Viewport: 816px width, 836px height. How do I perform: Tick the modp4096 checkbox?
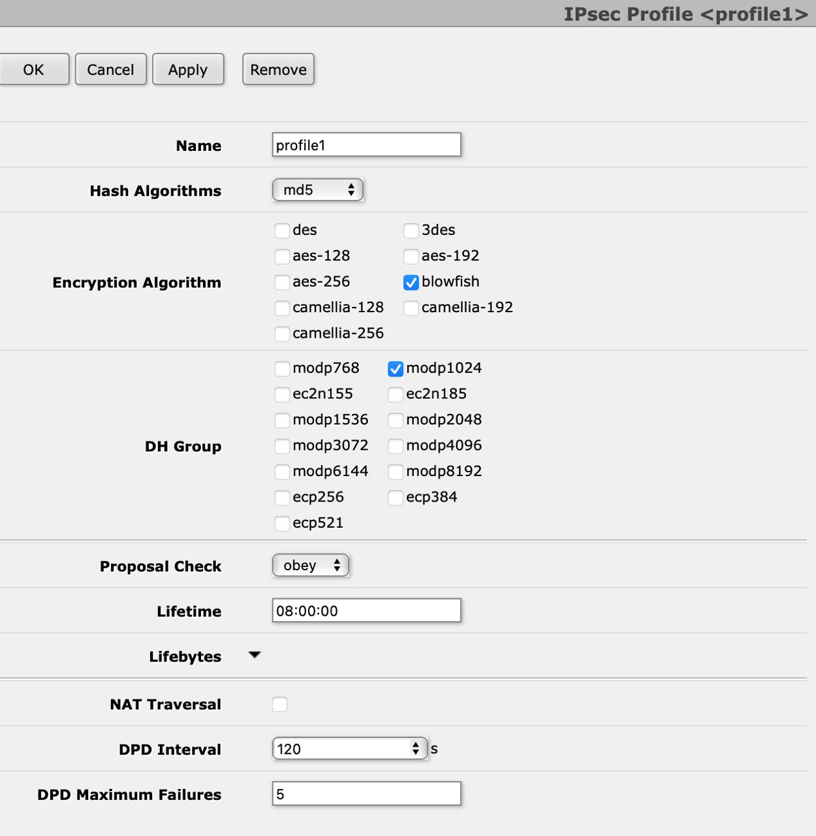pyautogui.click(x=395, y=446)
